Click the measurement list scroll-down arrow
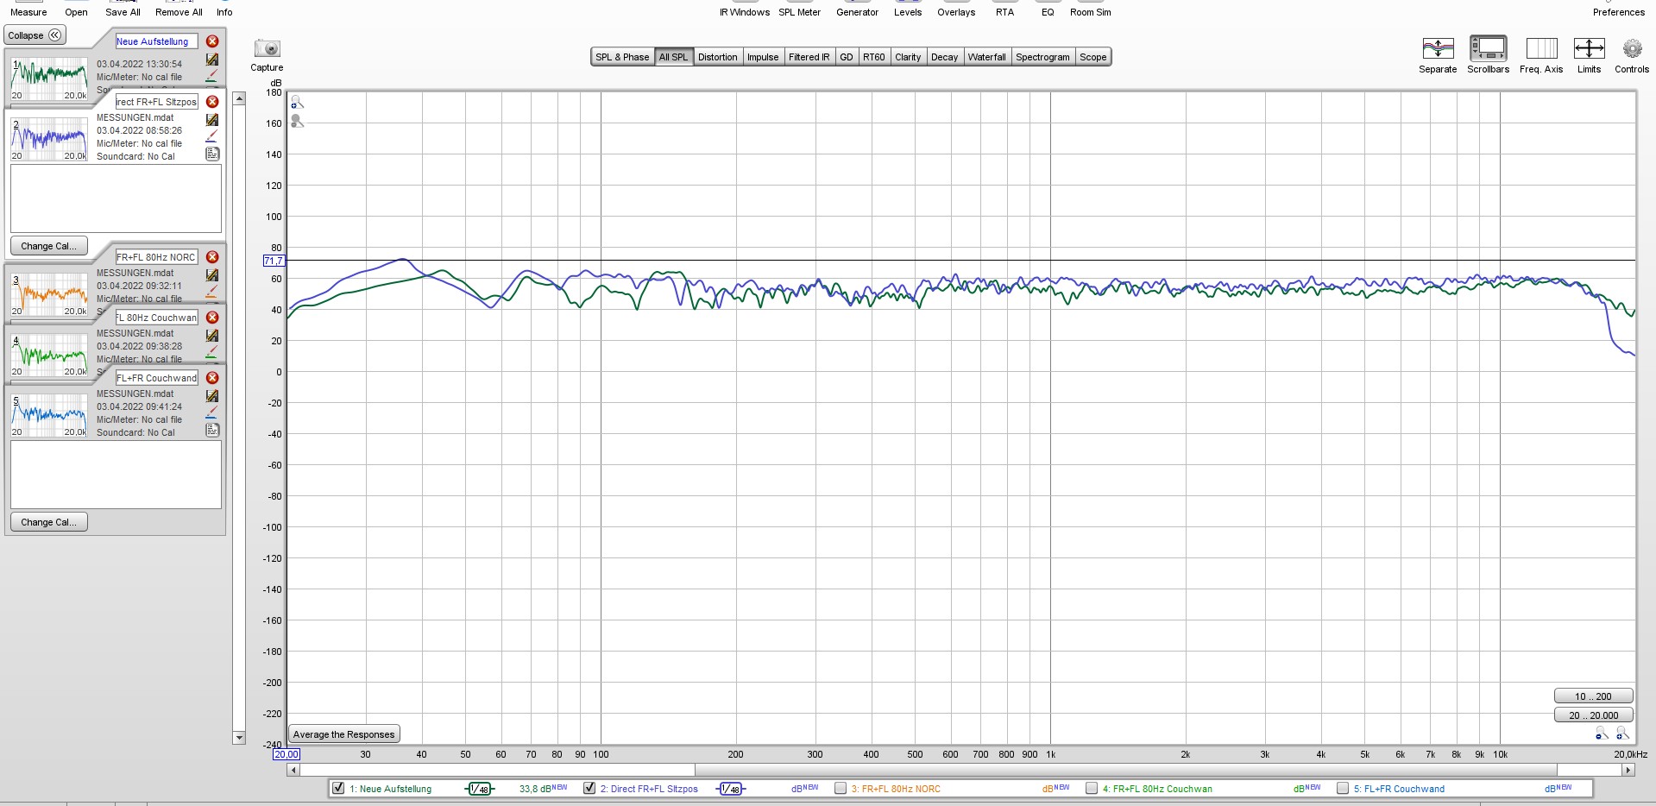Screen dimensions: 1656x806 coord(239,738)
